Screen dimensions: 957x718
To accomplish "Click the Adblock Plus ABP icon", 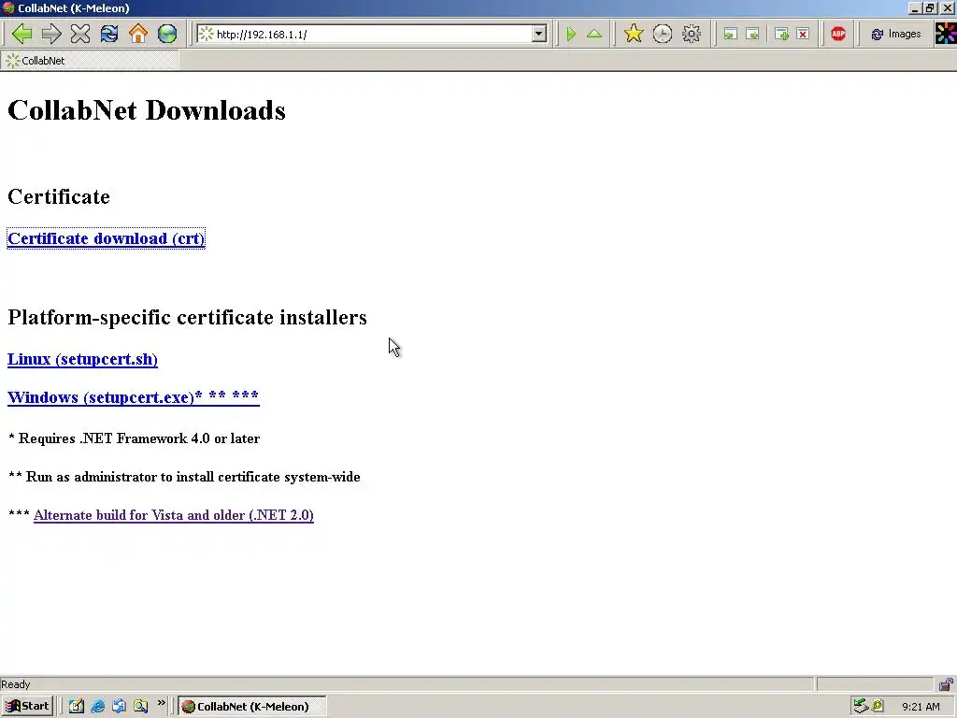I will (838, 34).
